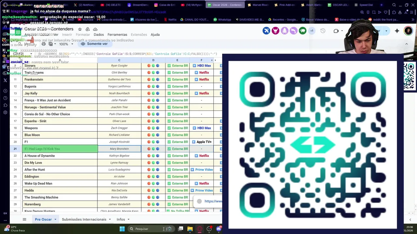Image resolution: width=417 pixels, height=234 pixels.
Task: Star the Oscar 2026 Contenders spreadsheet
Action: (x=80, y=29)
